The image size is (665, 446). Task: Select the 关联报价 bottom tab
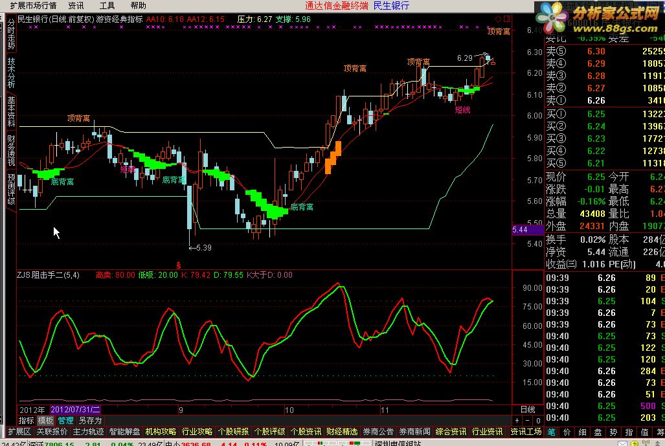tap(52, 432)
